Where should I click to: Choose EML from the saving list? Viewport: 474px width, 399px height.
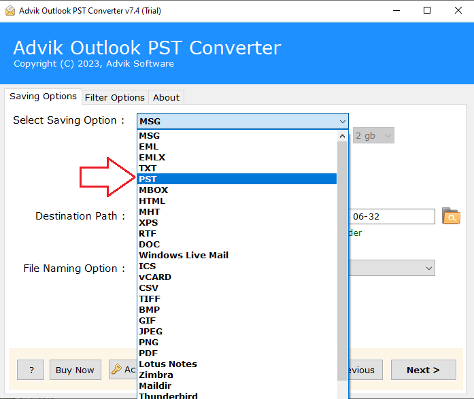pyautogui.click(x=237, y=147)
